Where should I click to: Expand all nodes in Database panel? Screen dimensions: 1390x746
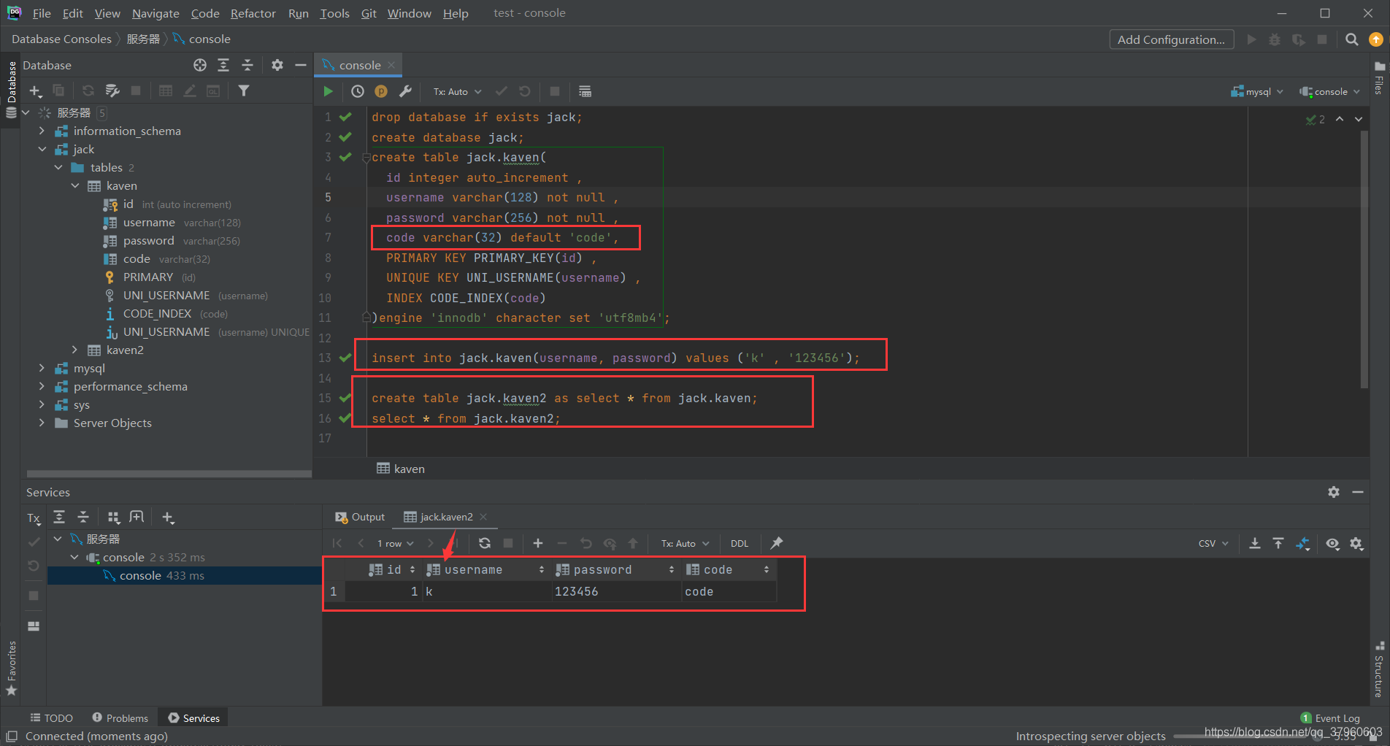pos(223,65)
